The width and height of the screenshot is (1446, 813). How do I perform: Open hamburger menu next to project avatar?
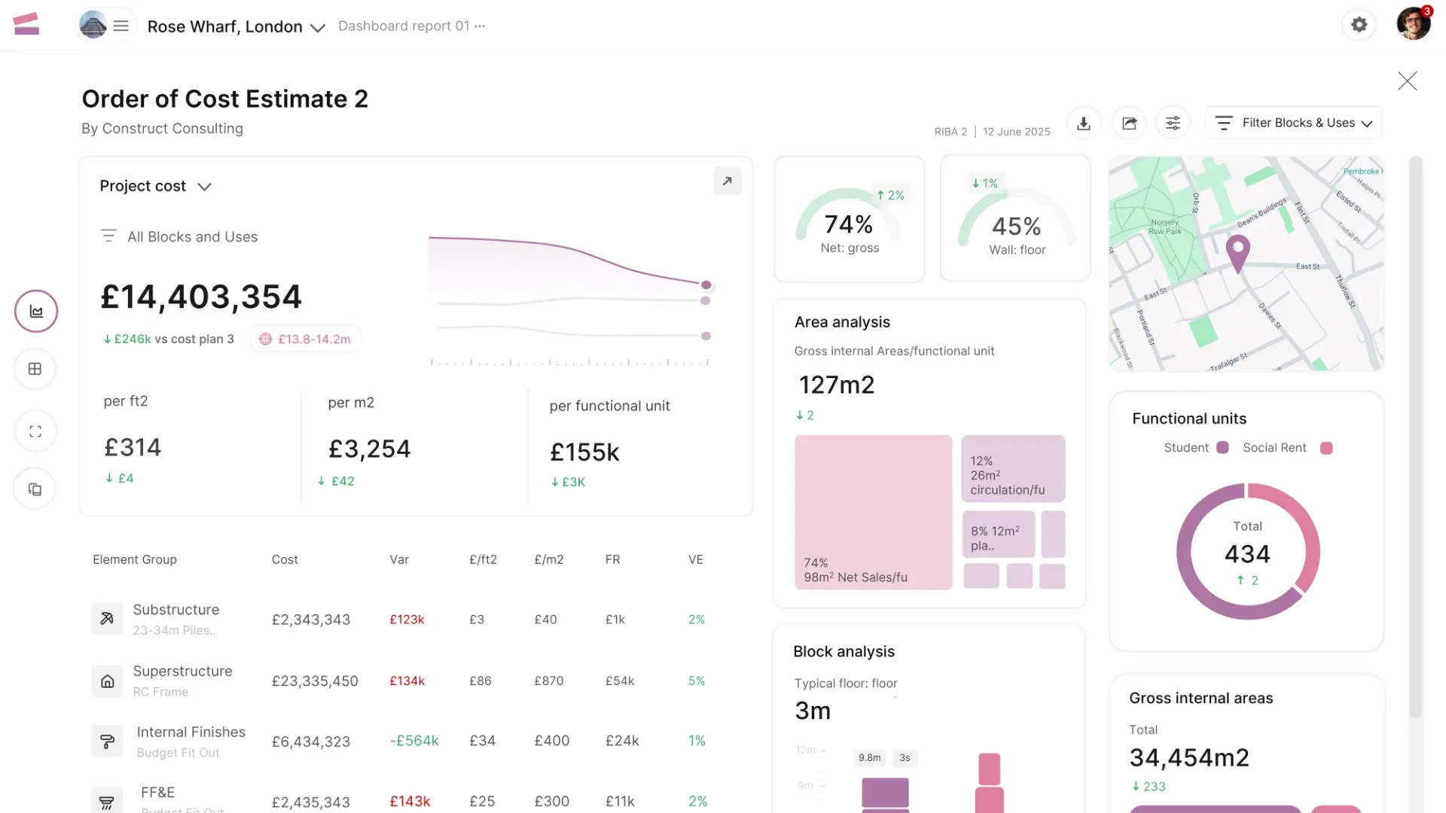120,26
